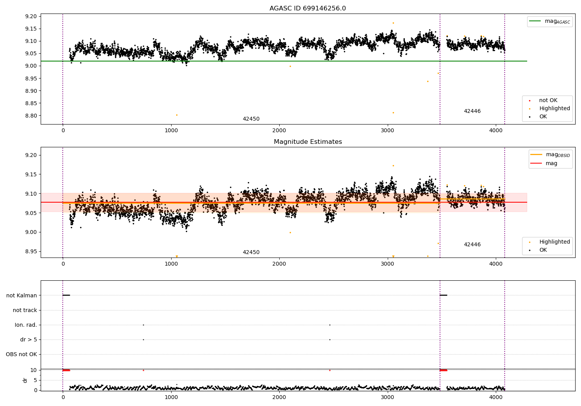Click the 42446 obsid label in top plot
This screenshot has width=581, height=406.
[x=472, y=111]
